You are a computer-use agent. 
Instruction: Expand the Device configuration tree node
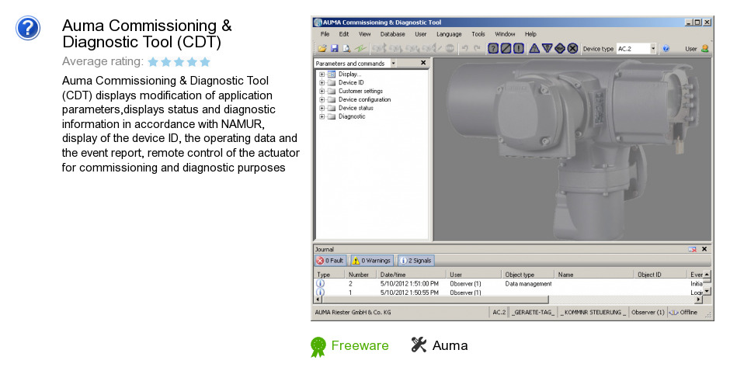(322, 99)
